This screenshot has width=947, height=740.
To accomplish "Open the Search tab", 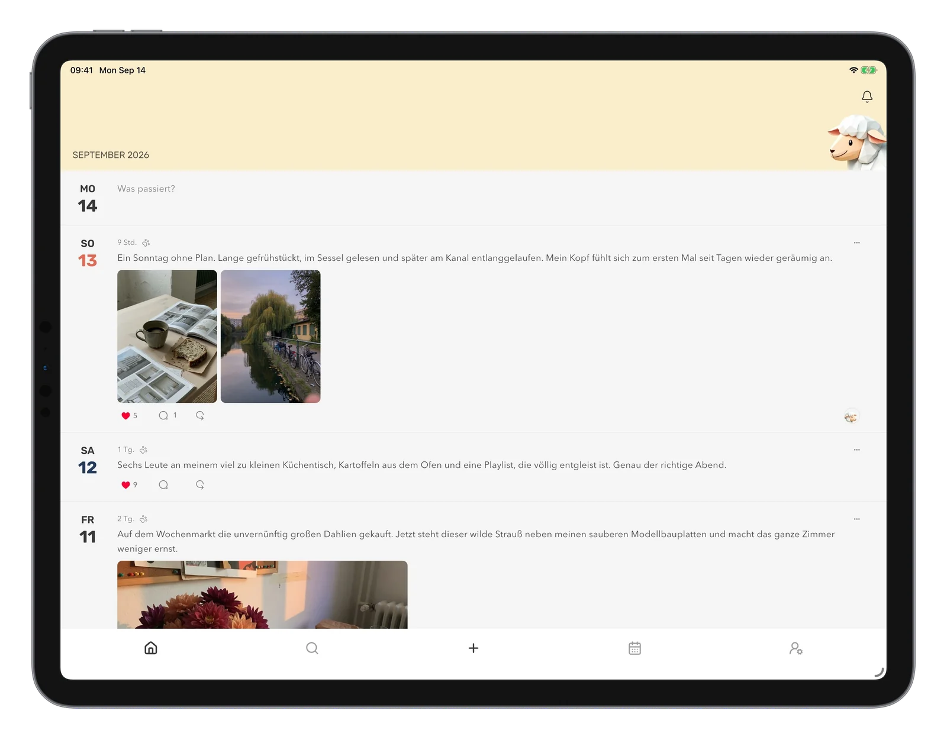I will pyautogui.click(x=312, y=648).
